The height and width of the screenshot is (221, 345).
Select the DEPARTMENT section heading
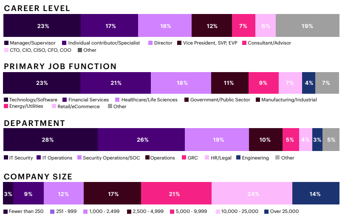[34, 123]
